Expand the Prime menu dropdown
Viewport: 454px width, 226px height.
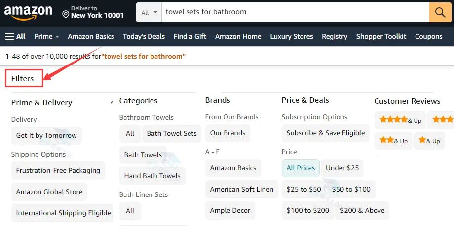pos(46,36)
